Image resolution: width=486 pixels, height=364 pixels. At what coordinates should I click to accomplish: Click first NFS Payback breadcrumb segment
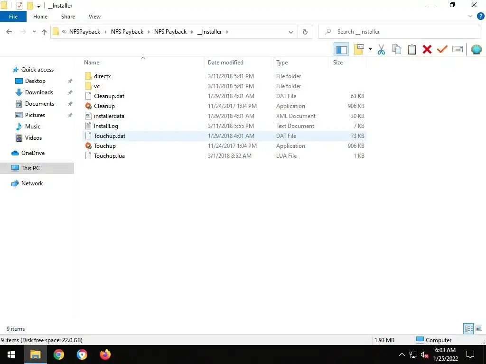point(127,32)
